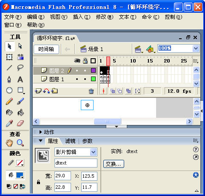Open the 影片剪辑 behavior dropdown
This screenshot has height=196, width=205.
coord(93,152)
